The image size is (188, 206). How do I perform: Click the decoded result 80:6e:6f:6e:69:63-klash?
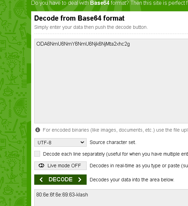(62, 195)
